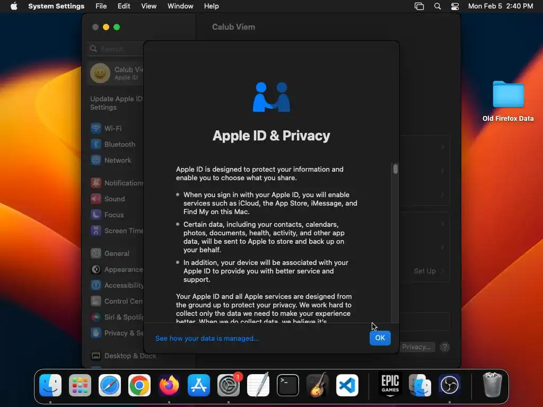
Task: Launch Firefox from the Dock
Action: (169, 385)
